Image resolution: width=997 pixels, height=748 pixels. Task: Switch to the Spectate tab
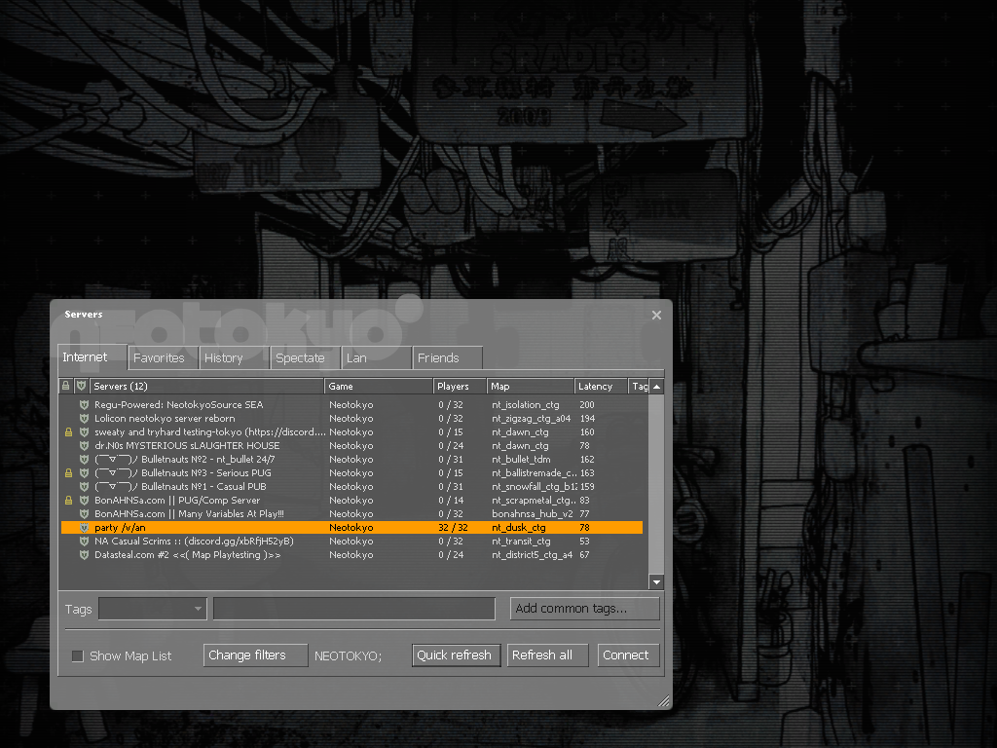[305, 358]
